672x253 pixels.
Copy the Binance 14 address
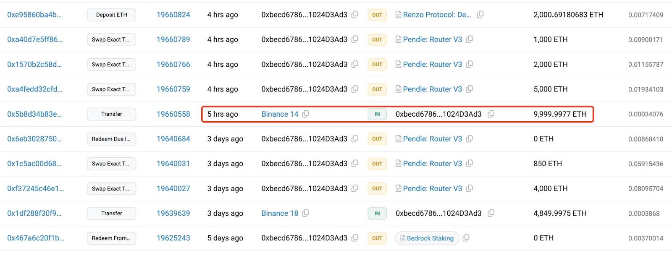pos(306,114)
